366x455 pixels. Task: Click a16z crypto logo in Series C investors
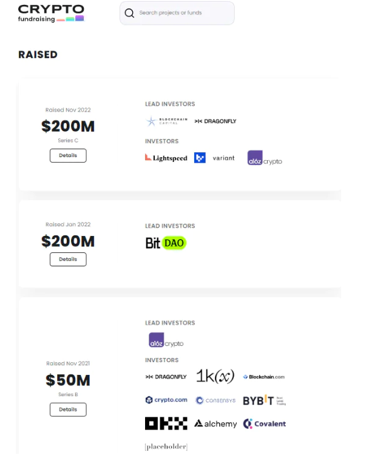[x=265, y=158]
